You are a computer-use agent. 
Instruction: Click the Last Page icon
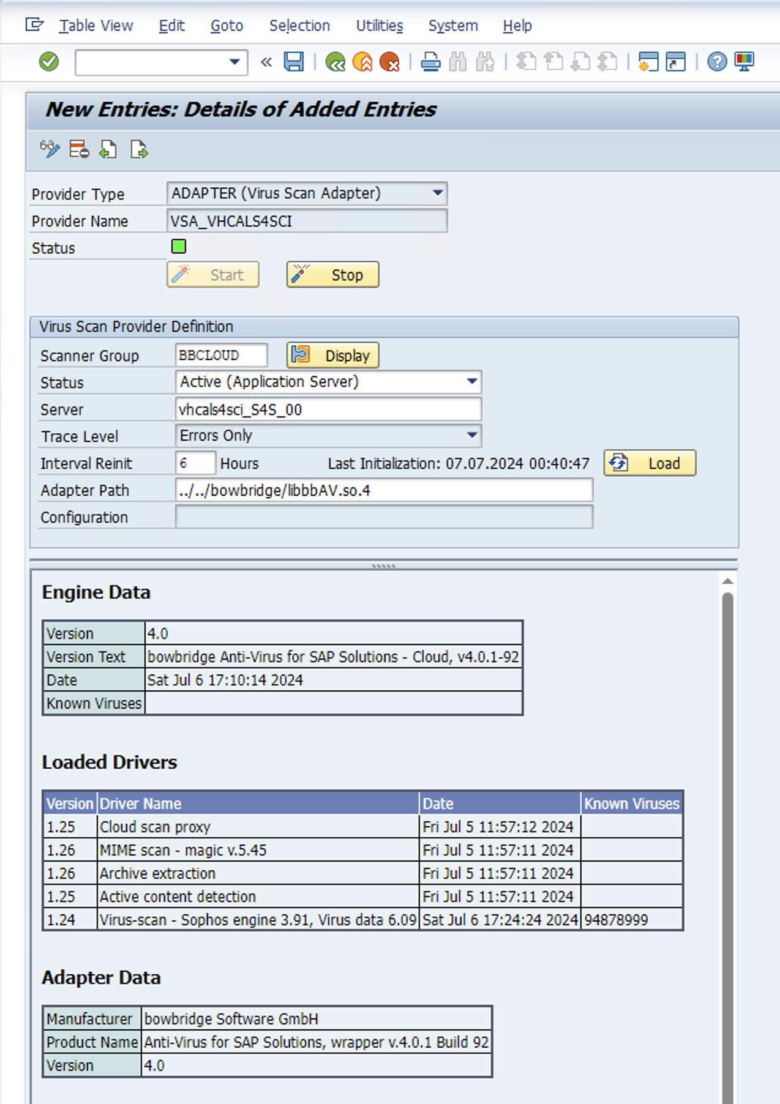(607, 62)
